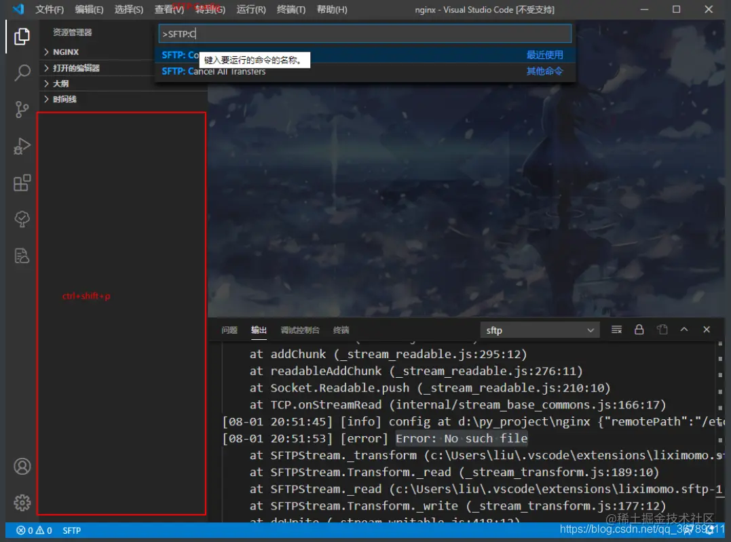The height and width of the screenshot is (542, 731).
Task: Click the output panel vertical scrollbar
Action: 720,431
